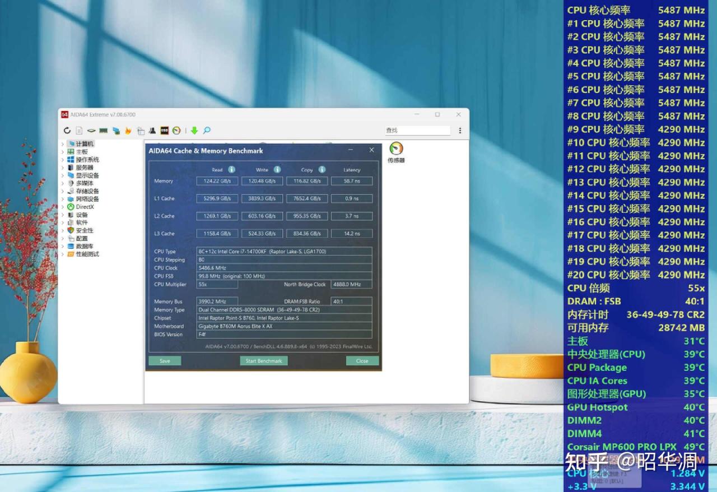The image size is (717, 492).
Task: Click the gauge icon in the toolbar
Action: (x=176, y=131)
